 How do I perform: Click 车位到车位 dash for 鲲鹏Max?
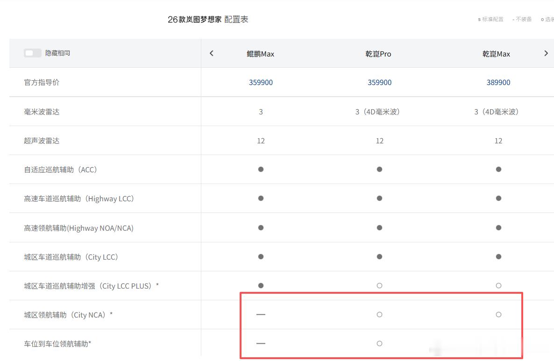point(261,344)
